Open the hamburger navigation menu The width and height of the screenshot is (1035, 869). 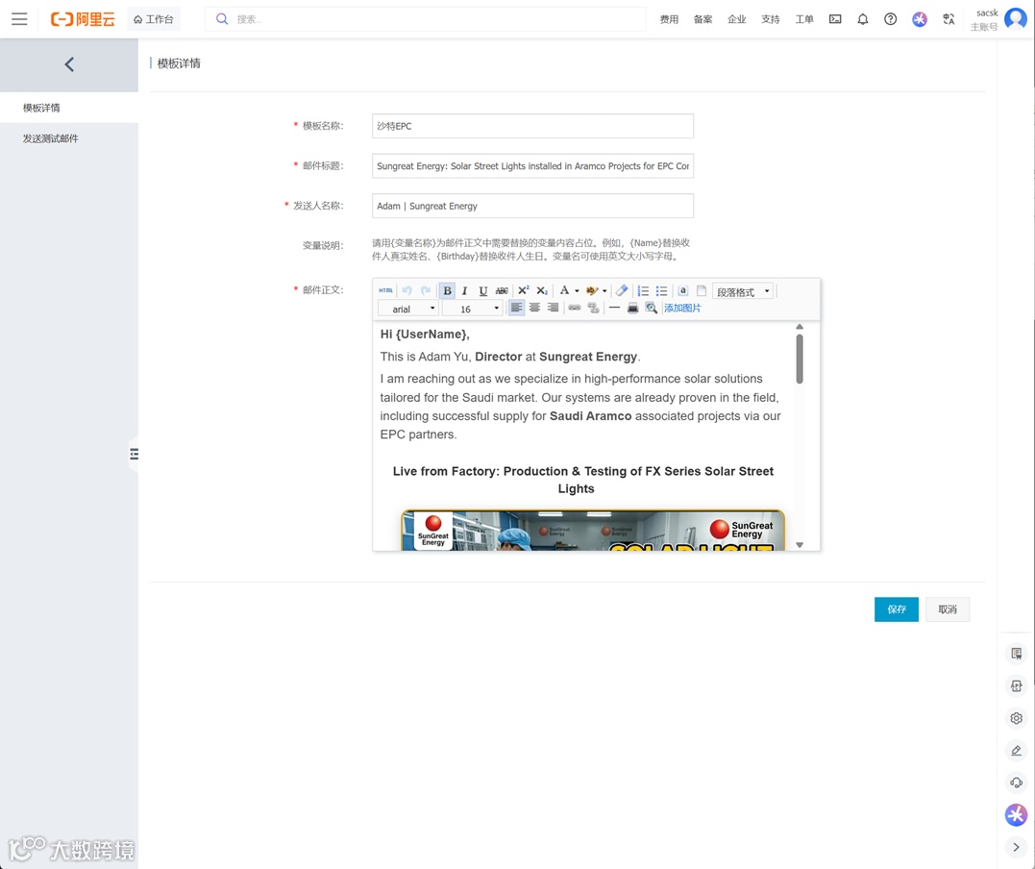(20, 19)
